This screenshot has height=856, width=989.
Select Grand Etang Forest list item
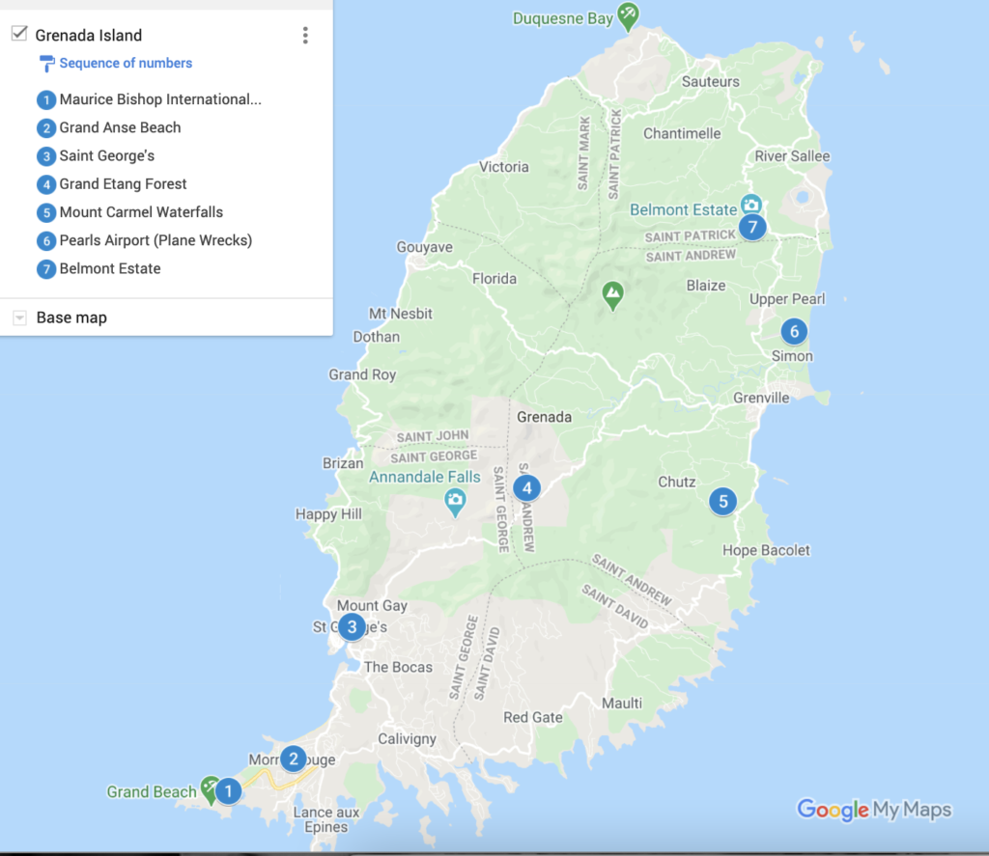point(123,184)
